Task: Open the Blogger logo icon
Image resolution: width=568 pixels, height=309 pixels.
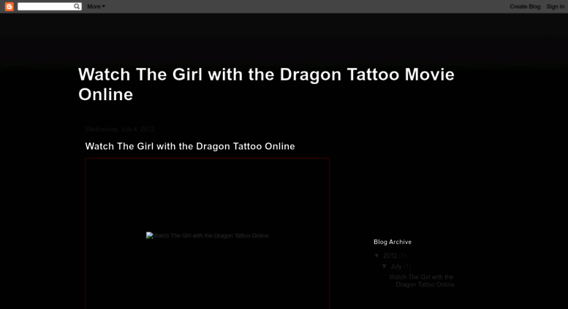Action: (x=9, y=7)
